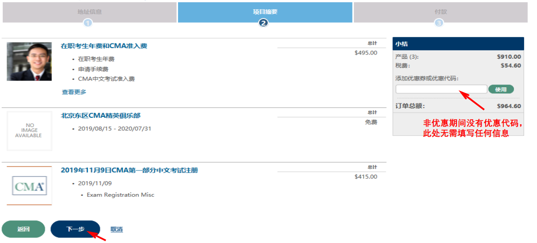This screenshot has height=243, width=537.
Task: Go to the 付款 step tab
Action: [x=440, y=12]
